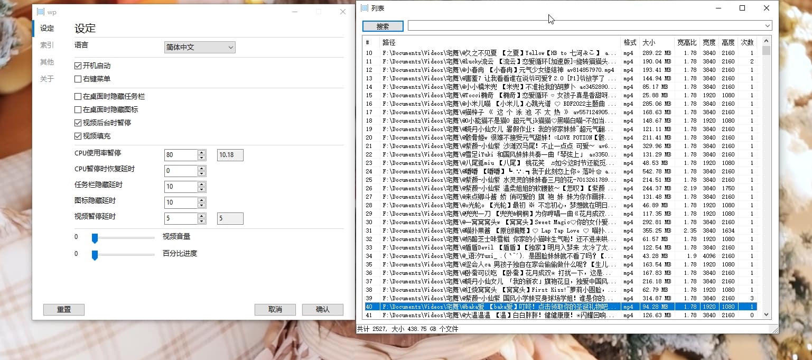Click the file list scrollbar up arrow

[x=766, y=42]
